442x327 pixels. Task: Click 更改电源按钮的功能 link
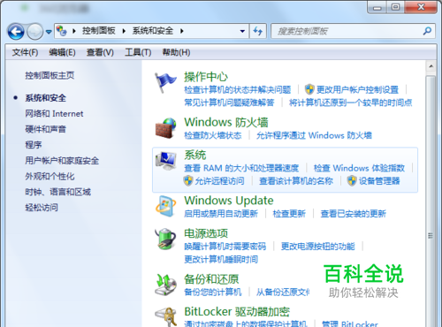[318, 247]
